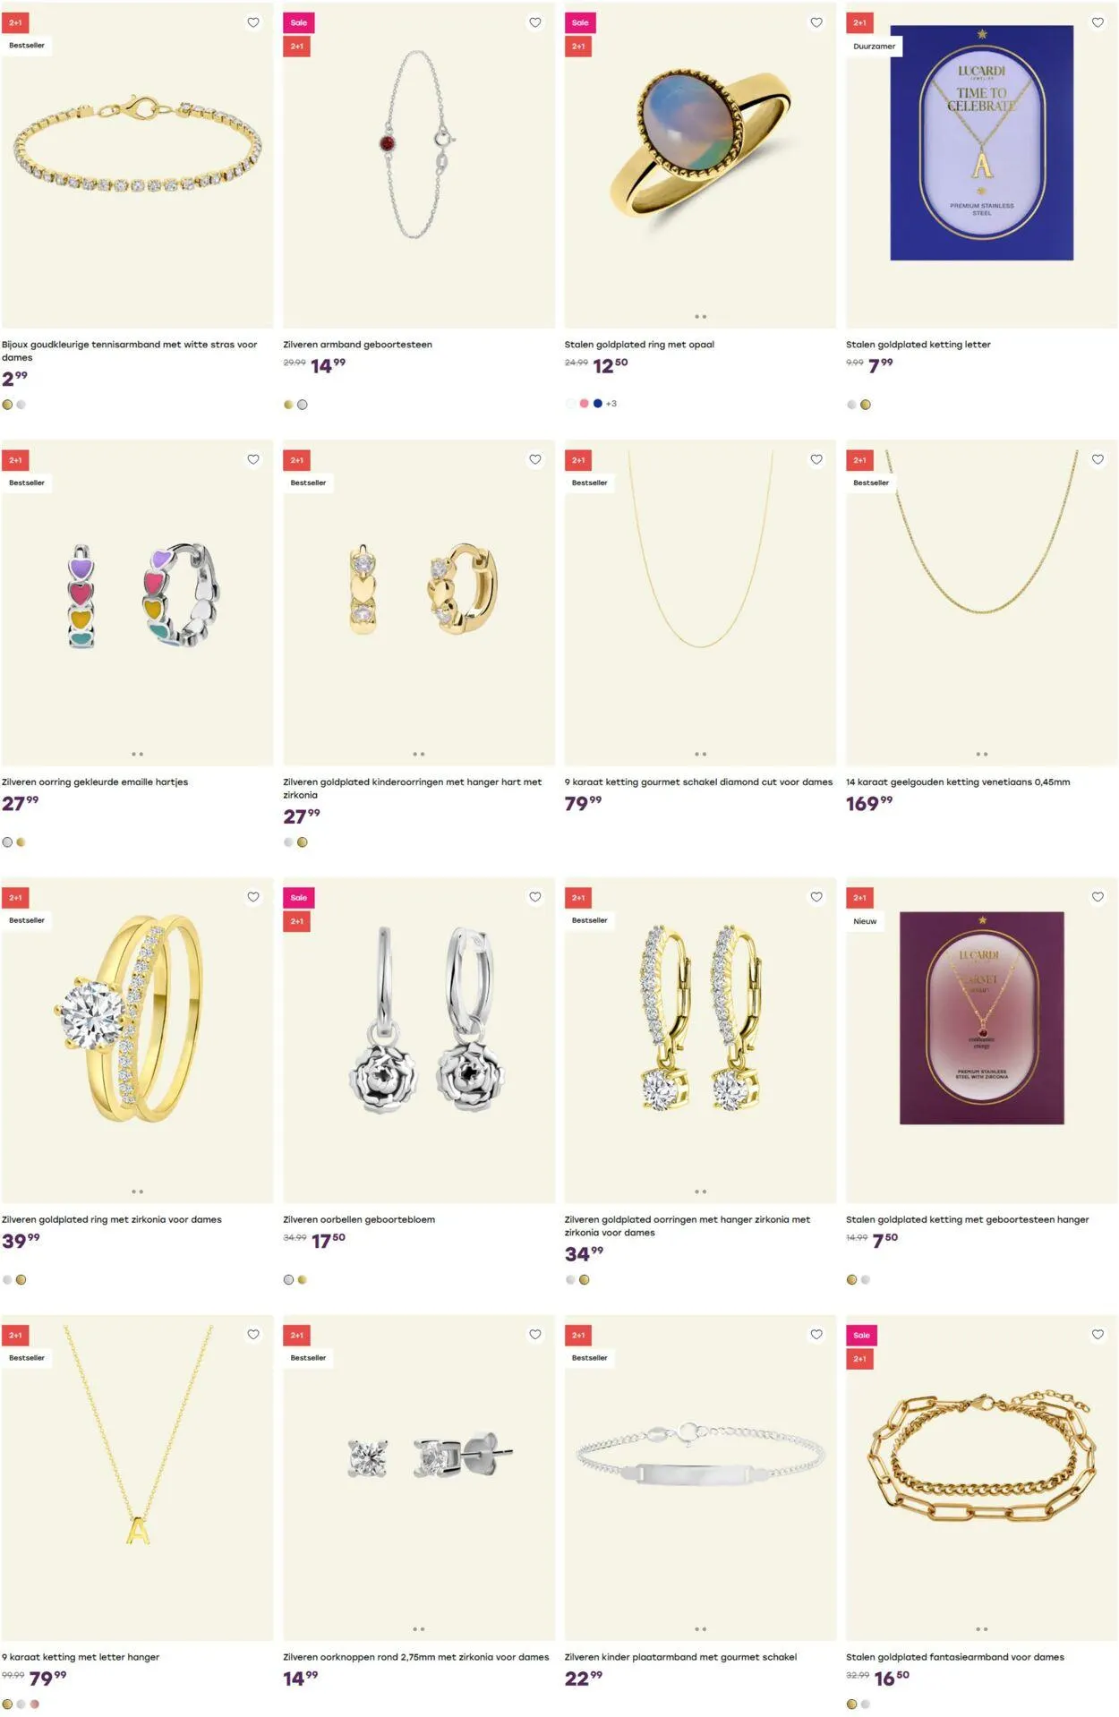Open Zilveren goldplated ring met zirkonia product

[x=112, y=1219]
